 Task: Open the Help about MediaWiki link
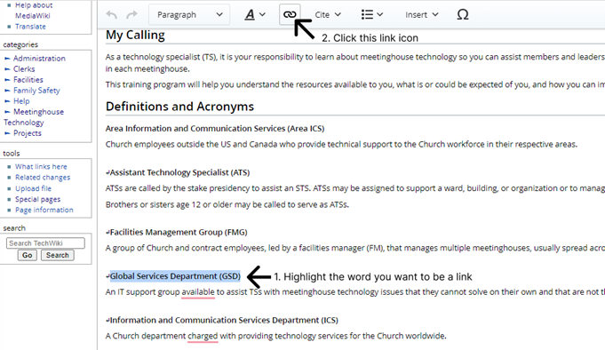click(33, 11)
